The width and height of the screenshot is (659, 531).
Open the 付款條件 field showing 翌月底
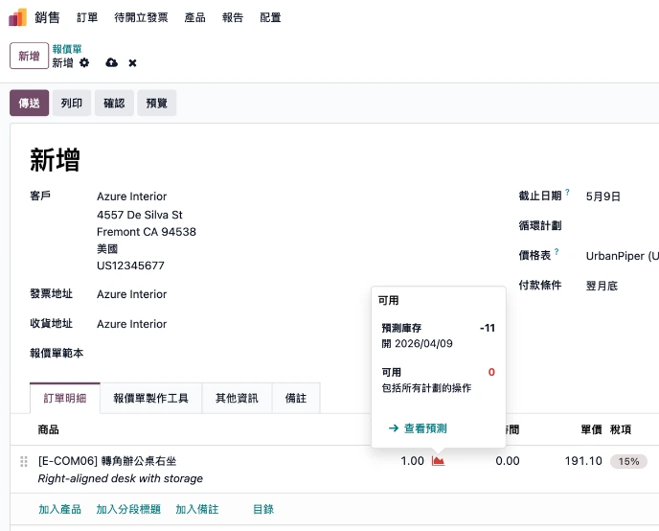(602, 286)
